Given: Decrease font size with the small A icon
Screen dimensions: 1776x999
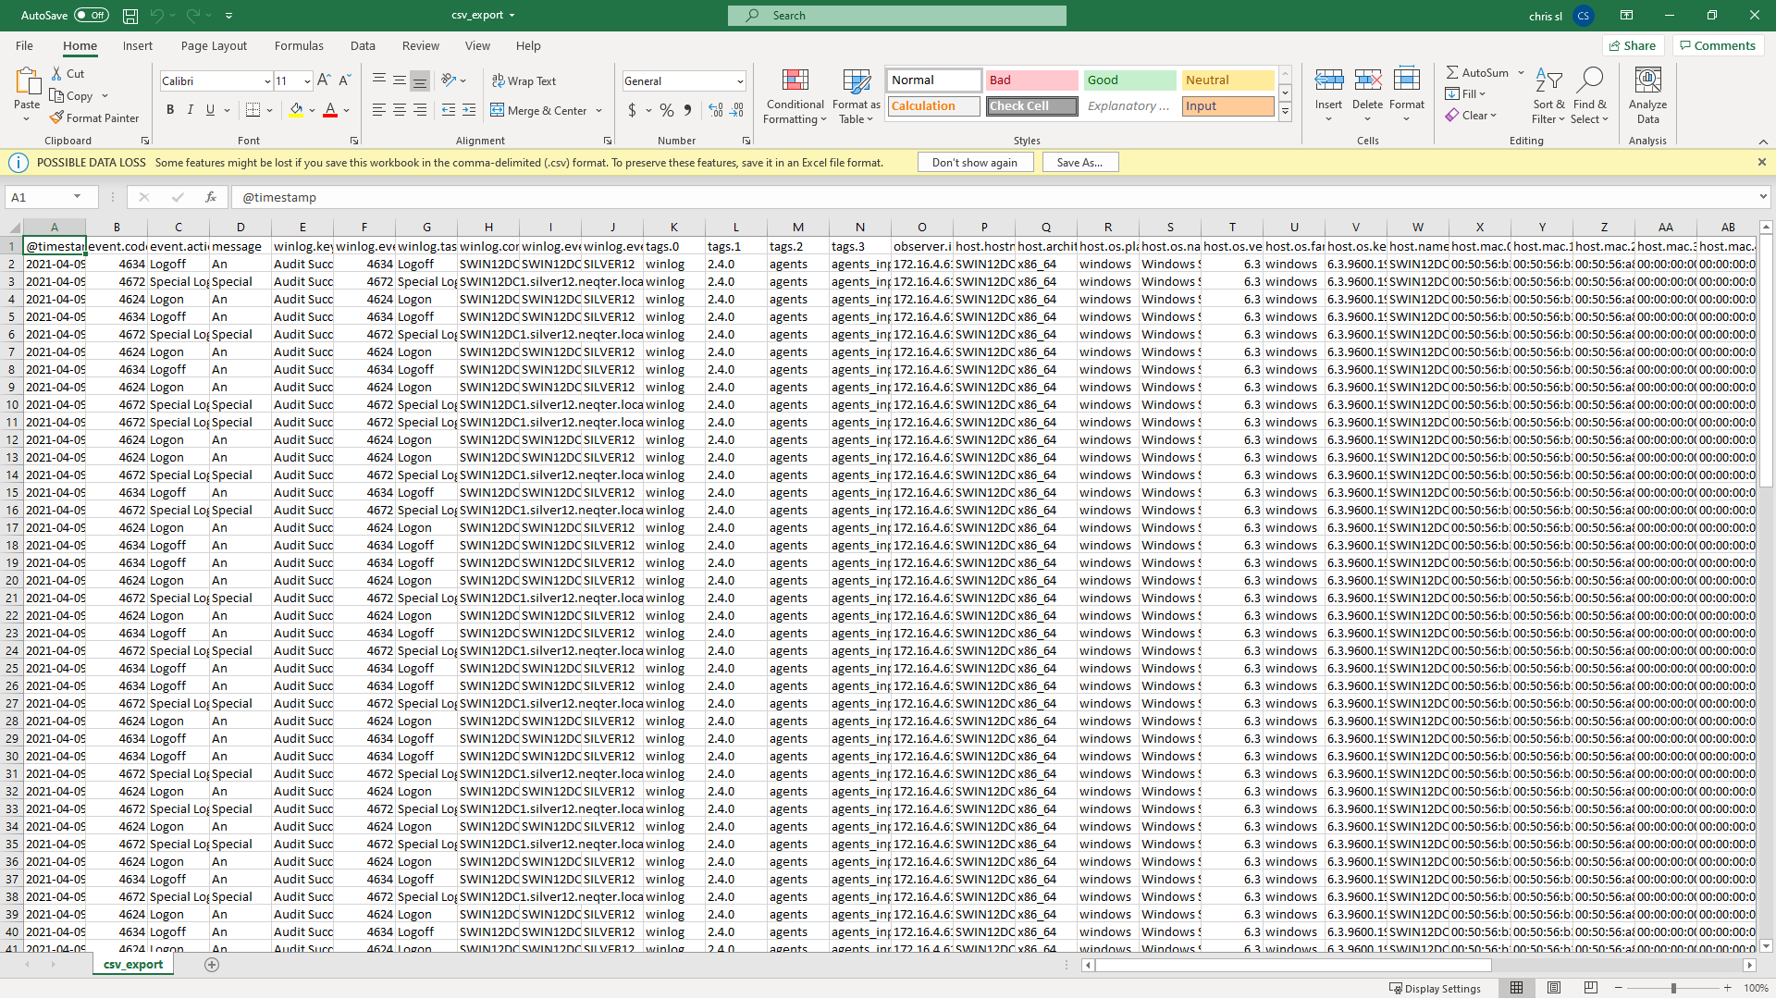Looking at the screenshot, I should coord(345,80).
